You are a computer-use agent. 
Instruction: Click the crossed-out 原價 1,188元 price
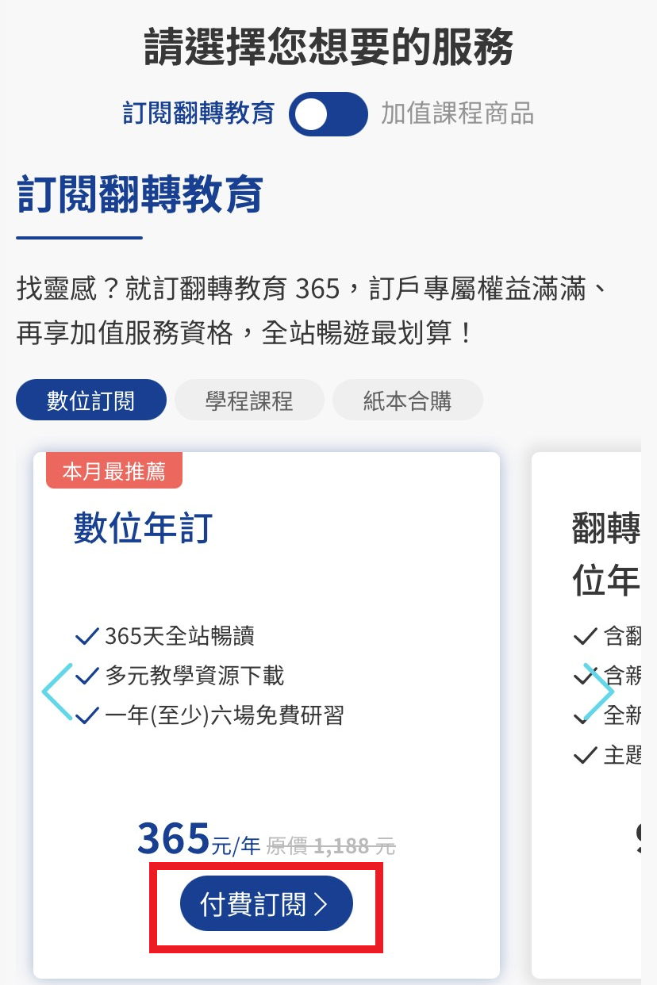[331, 846]
